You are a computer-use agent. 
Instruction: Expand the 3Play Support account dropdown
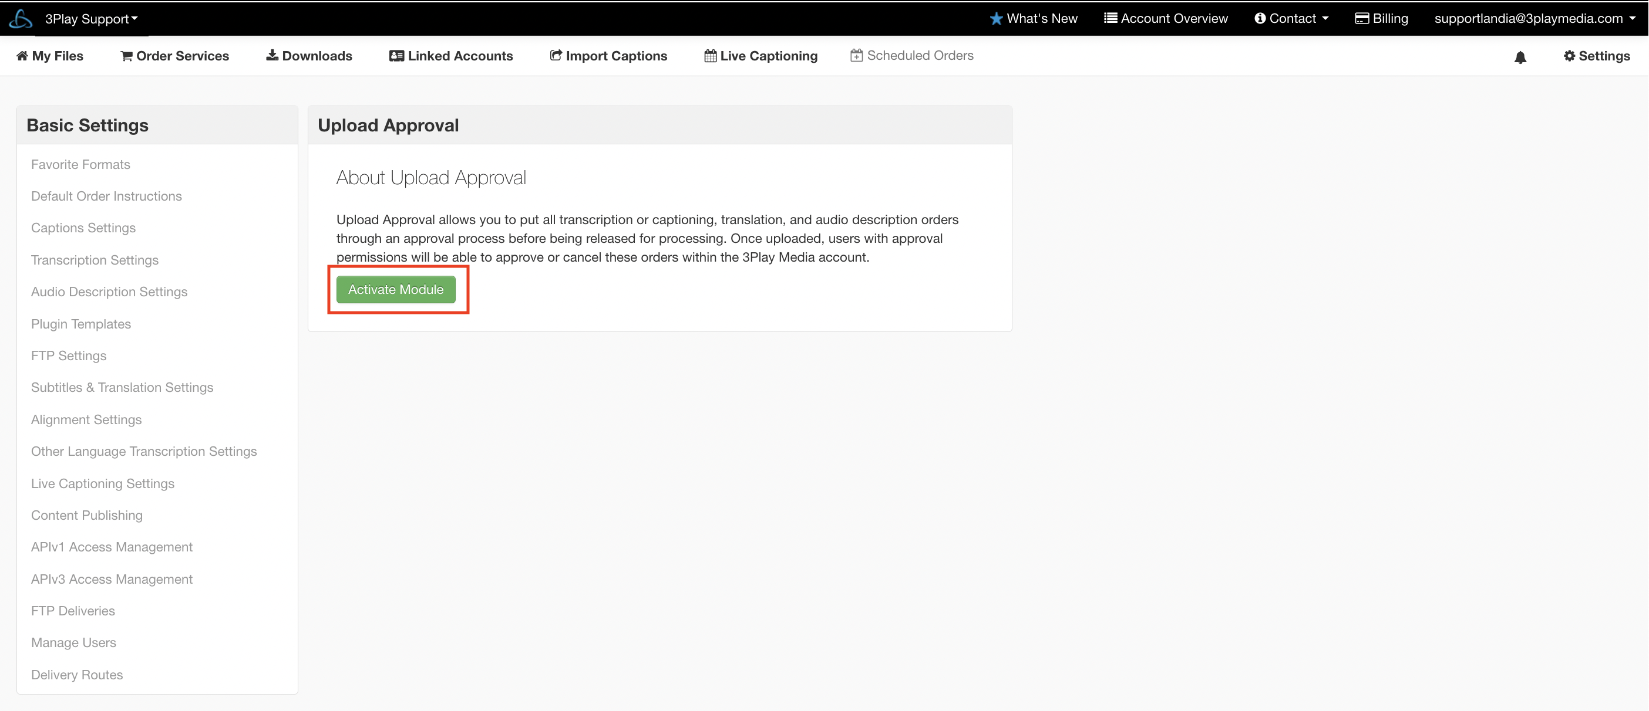[91, 19]
